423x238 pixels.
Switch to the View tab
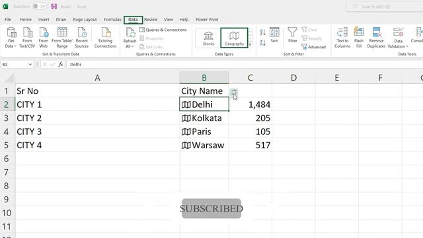click(x=169, y=19)
